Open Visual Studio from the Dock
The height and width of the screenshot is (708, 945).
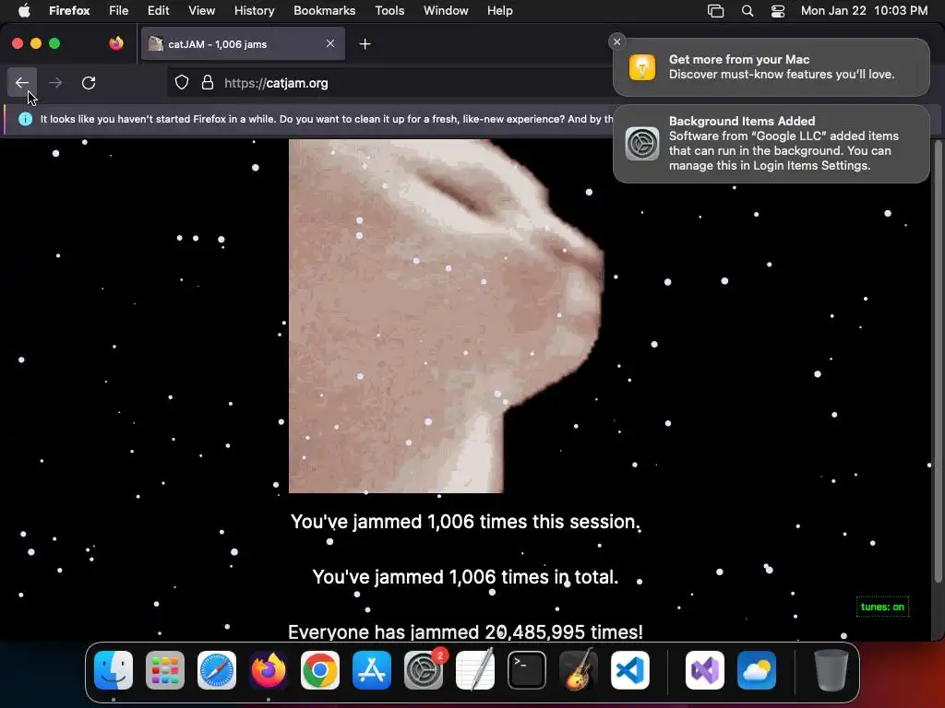704,670
